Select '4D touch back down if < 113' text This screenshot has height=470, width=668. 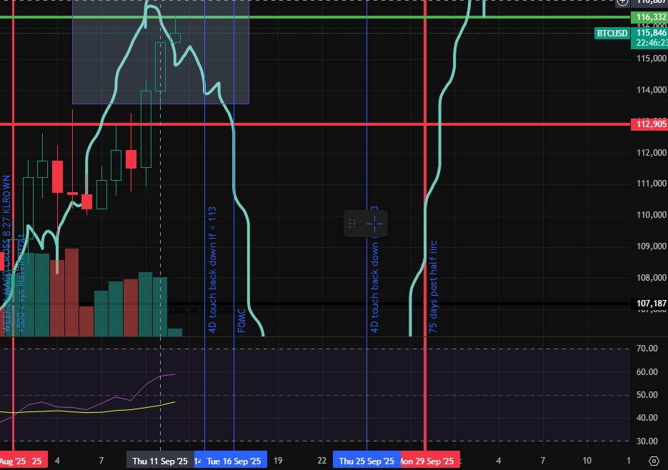coord(212,270)
